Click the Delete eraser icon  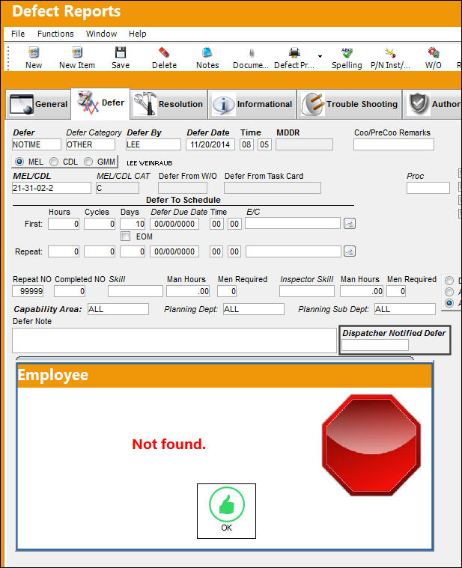tap(164, 53)
